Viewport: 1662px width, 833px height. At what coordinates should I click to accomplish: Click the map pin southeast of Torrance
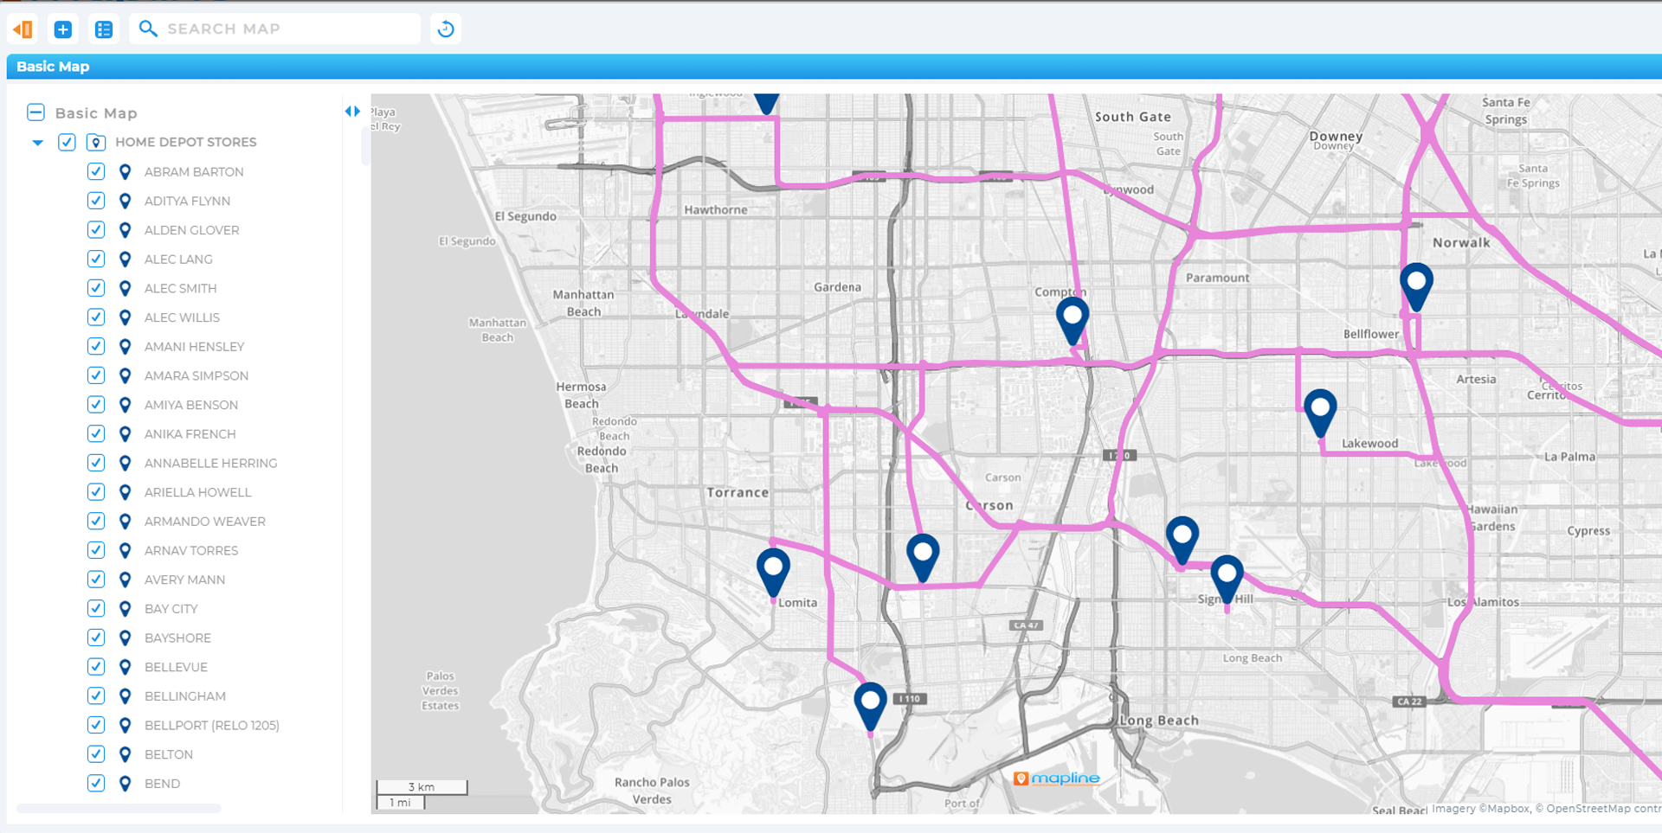click(x=923, y=556)
